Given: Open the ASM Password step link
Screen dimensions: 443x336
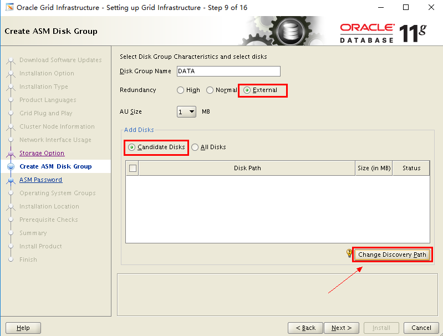Looking at the screenshot, I should (x=40, y=180).
